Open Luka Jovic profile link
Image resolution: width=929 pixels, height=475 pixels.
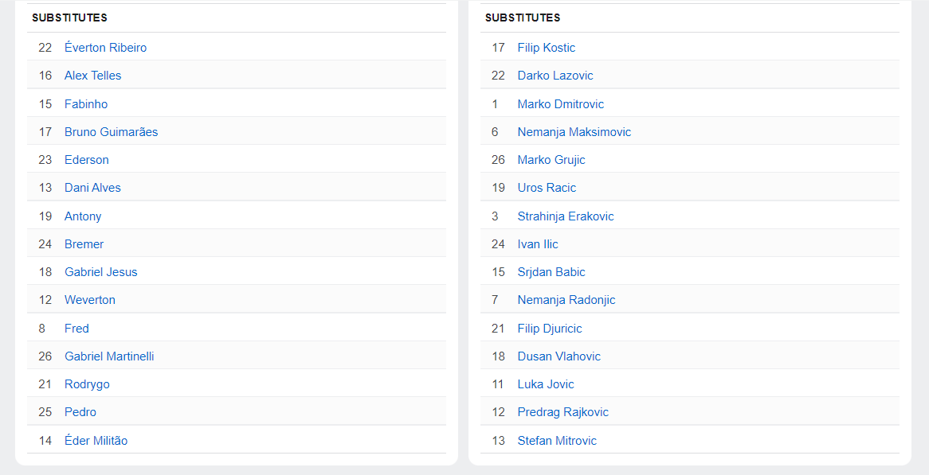pyautogui.click(x=546, y=384)
